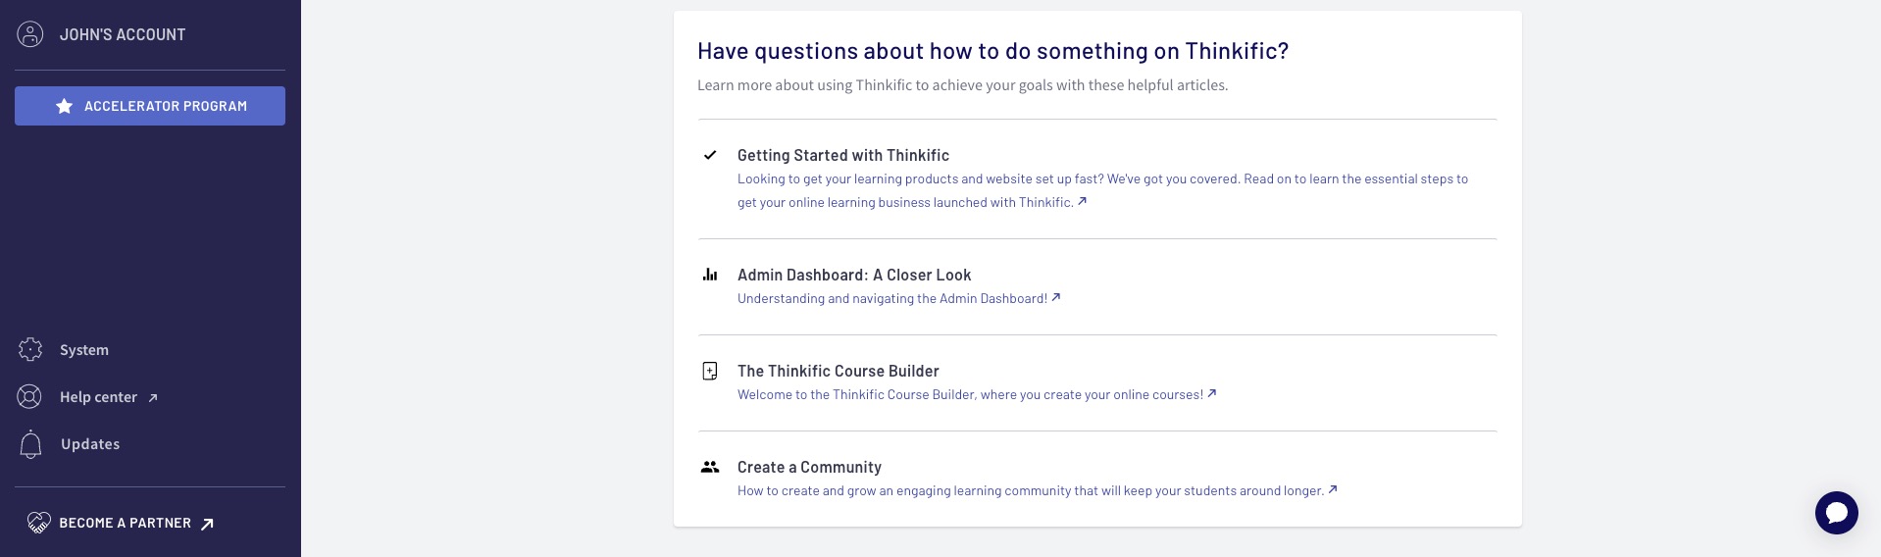Click the Help center lifebuoy icon
This screenshot has width=1881, height=557.
[x=30, y=397]
